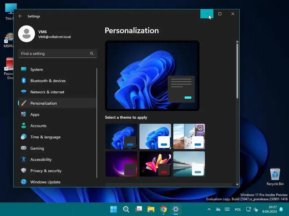Open the network status tray icon
Screen dimensions: 289x216
pos(248,209)
